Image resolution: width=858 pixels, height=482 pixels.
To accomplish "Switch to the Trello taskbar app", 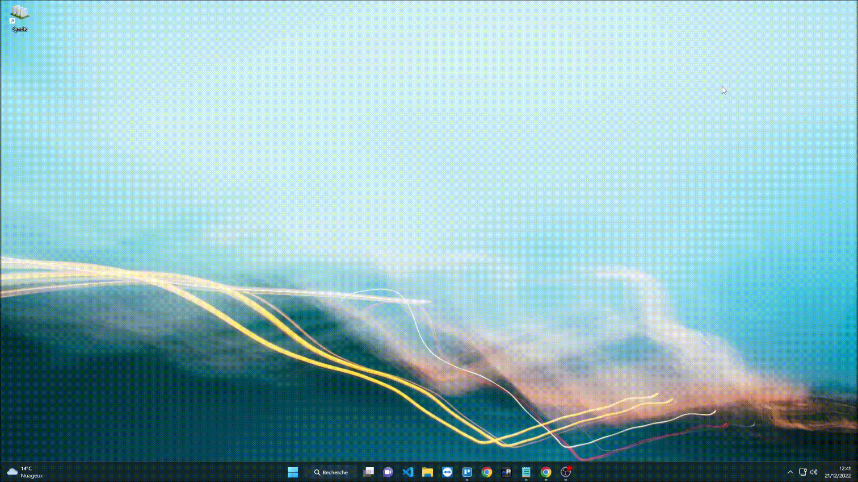I will pos(467,472).
